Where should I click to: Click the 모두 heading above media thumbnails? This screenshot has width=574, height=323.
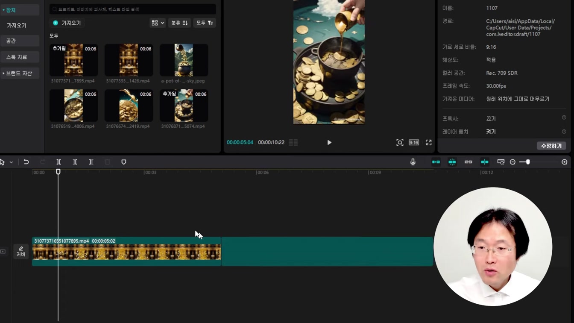click(x=54, y=36)
